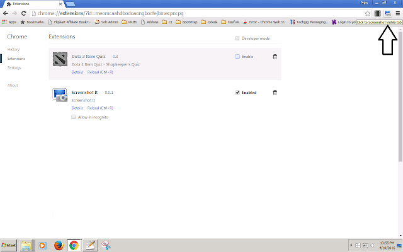Open Details for Dota 2 Item Quiz
This screenshot has width=403, height=252.
coord(77,72)
